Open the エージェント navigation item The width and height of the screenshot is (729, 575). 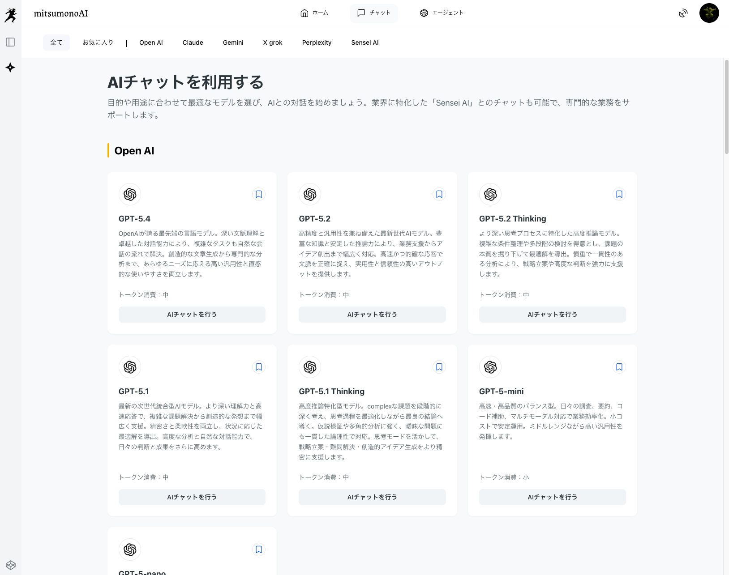pos(442,13)
